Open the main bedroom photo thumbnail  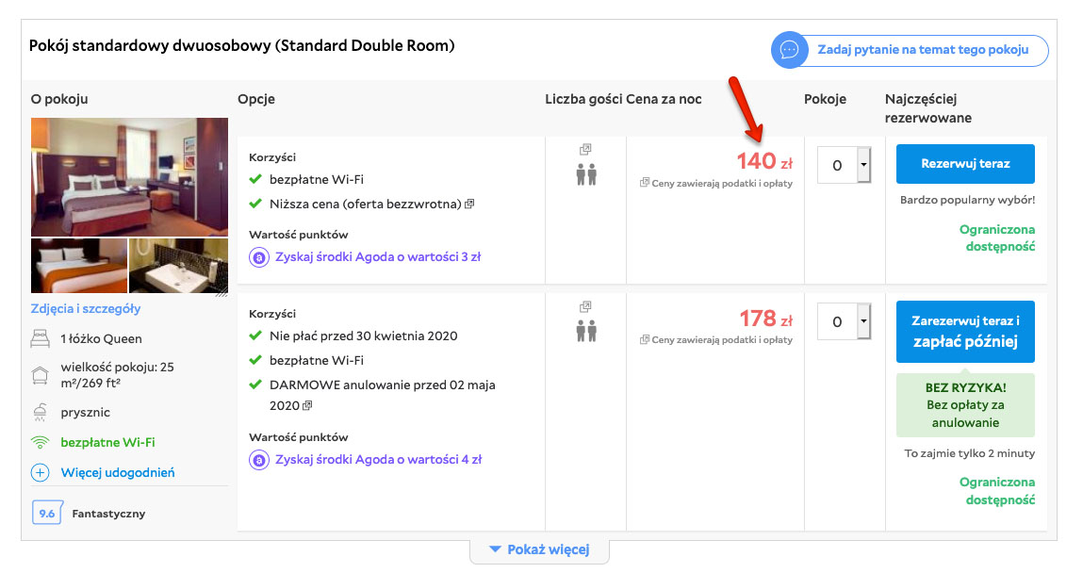pyautogui.click(x=129, y=177)
